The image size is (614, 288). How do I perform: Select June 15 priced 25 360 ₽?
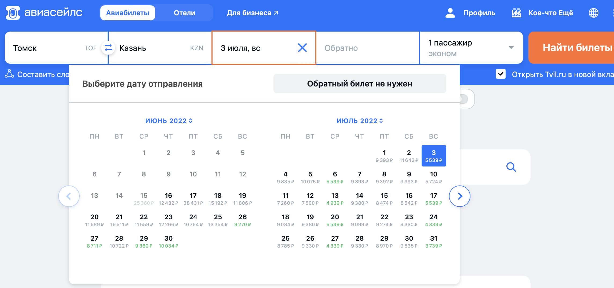144,199
